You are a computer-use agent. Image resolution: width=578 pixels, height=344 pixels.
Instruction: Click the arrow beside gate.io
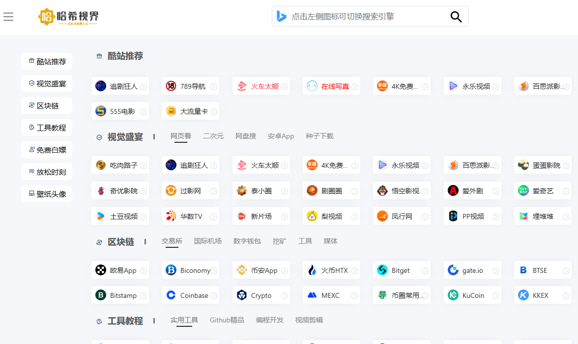pos(496,271)
